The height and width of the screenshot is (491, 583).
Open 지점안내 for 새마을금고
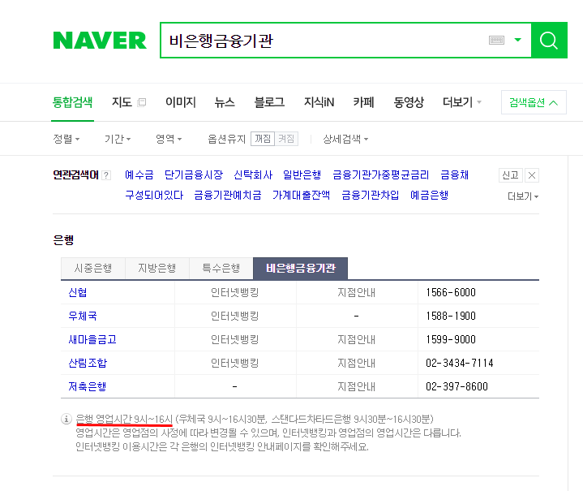pos(356,339)
